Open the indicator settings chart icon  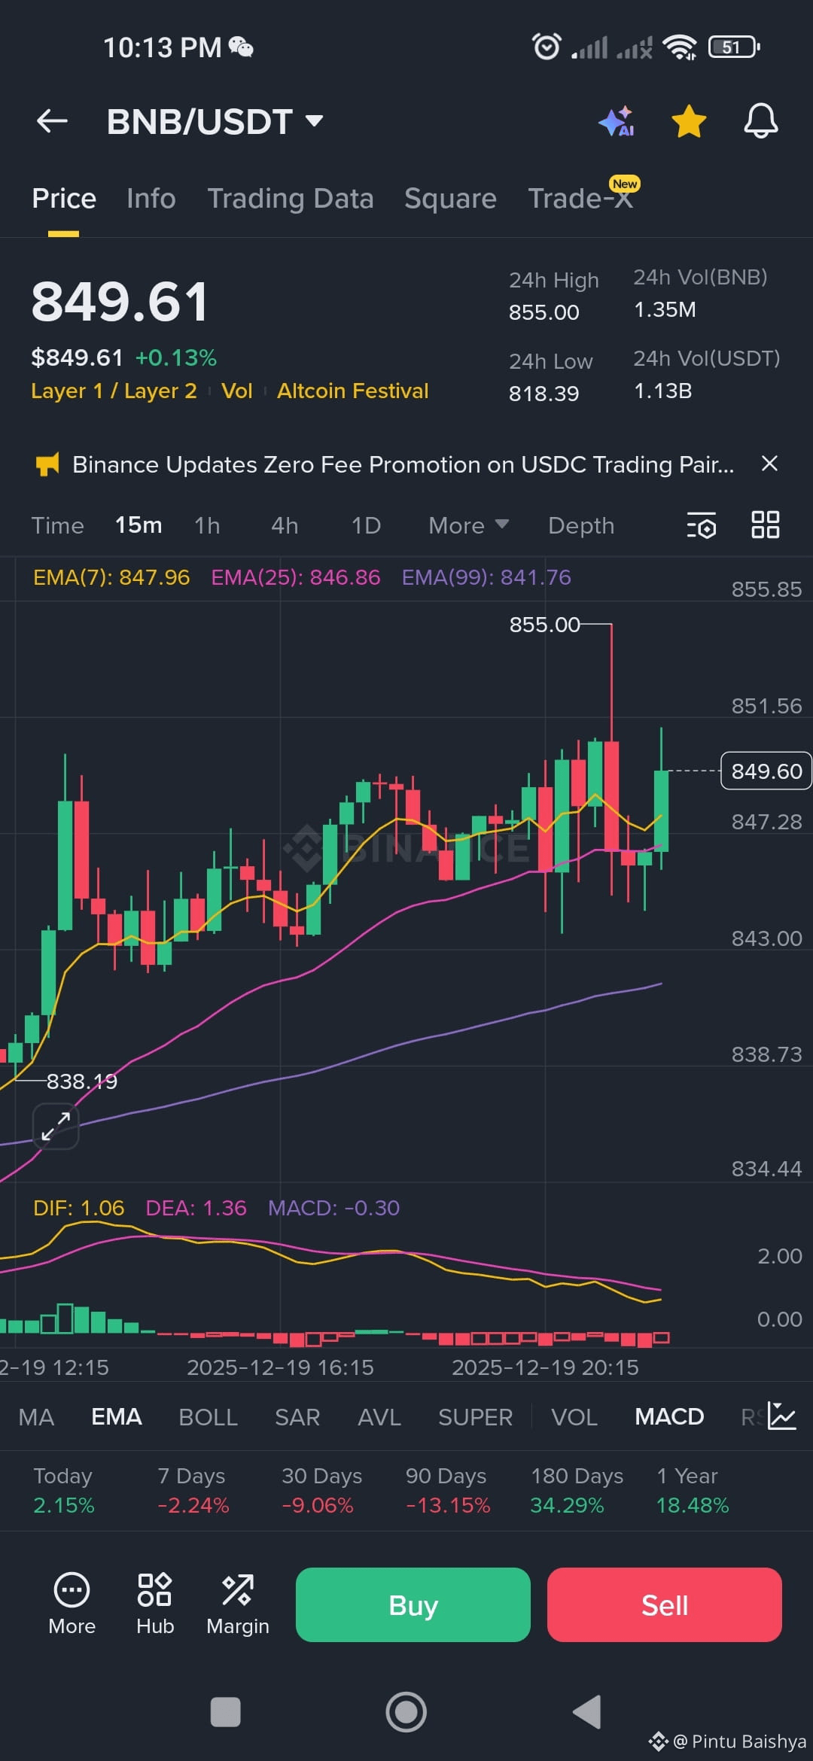(782, 1416)
